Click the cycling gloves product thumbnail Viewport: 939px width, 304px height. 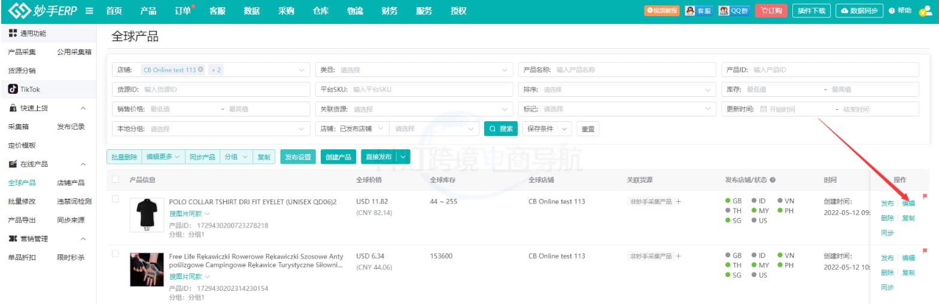click(147, 269)
